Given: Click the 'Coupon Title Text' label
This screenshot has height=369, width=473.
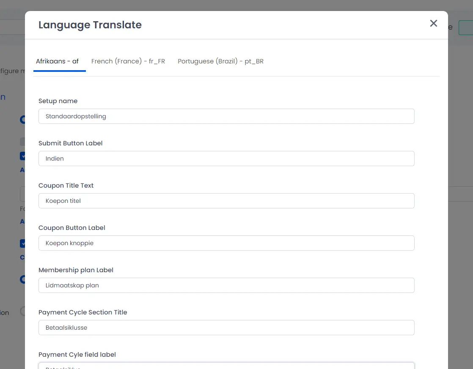Looking at the screenshot, I should click(x=66, y=186).
